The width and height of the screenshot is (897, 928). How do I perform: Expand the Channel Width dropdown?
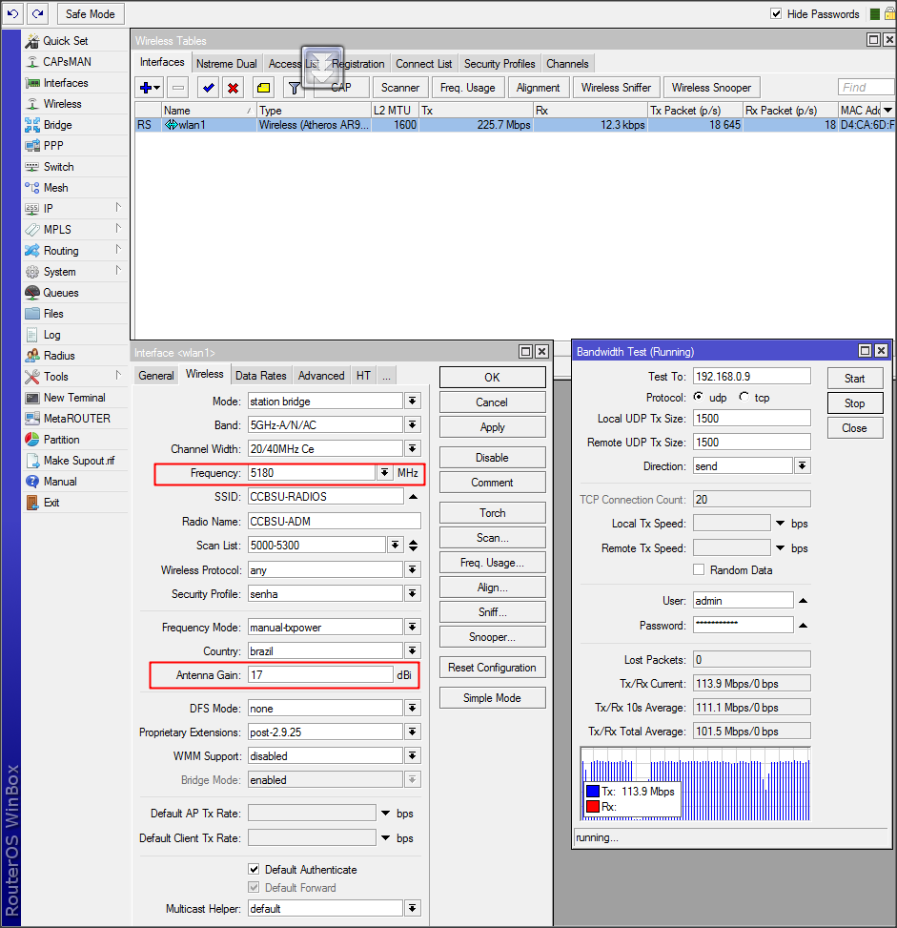[412, 448]
